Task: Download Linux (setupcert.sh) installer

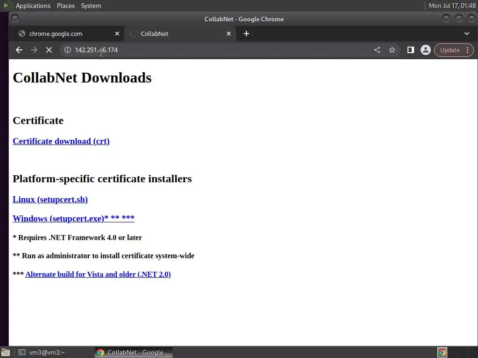Action: [50, 200]
